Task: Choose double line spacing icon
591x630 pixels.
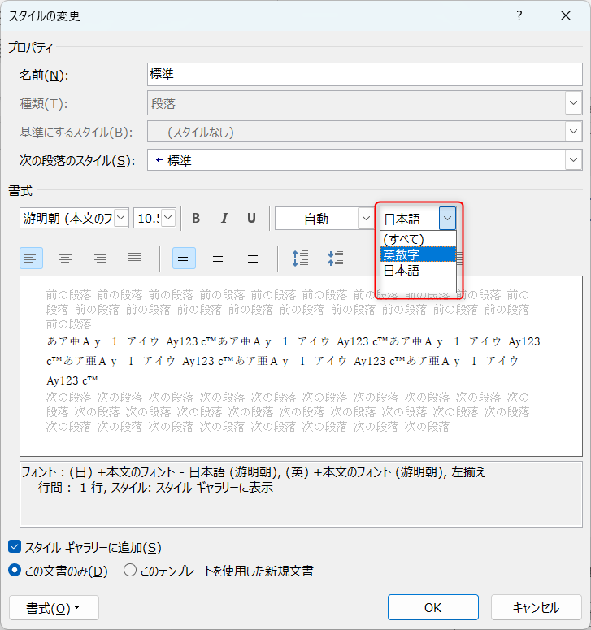Action: pyautogui.click(x=253, y=259)
